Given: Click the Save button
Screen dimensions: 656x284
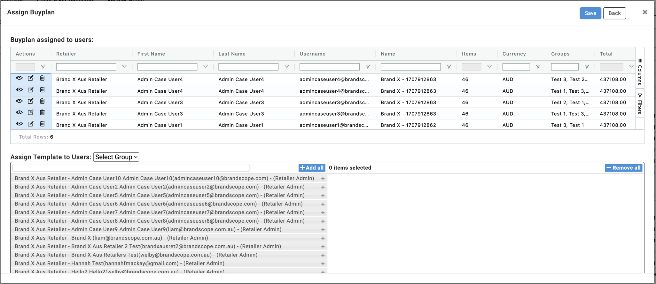Looking at the screenshot, I should pyautogui.click(x=590, y=13).
